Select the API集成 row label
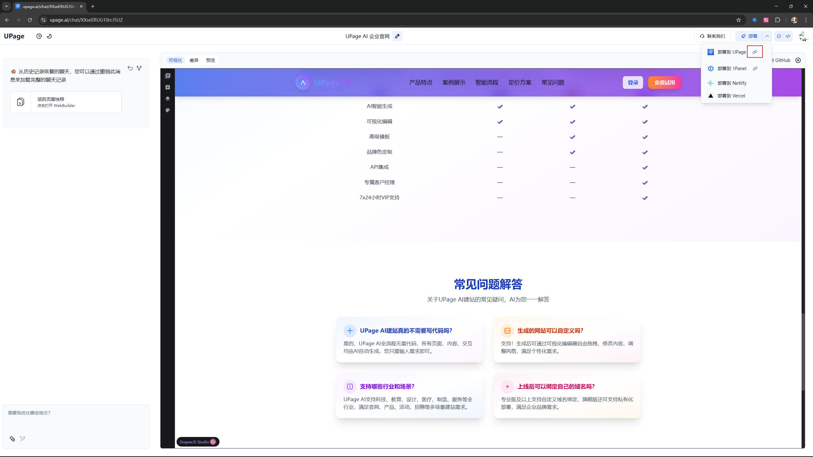 (x=380, y=167)
